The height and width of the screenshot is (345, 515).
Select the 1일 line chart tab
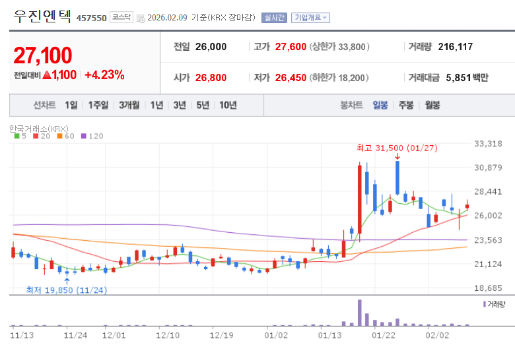tap(71, 105)
